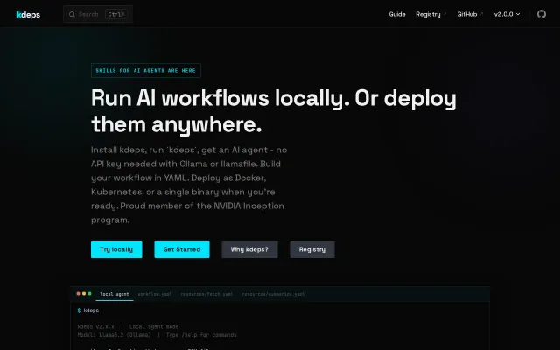560x350 pixels.
Task: Click 'Type /help for commands' text
Action: coord(201,335)
